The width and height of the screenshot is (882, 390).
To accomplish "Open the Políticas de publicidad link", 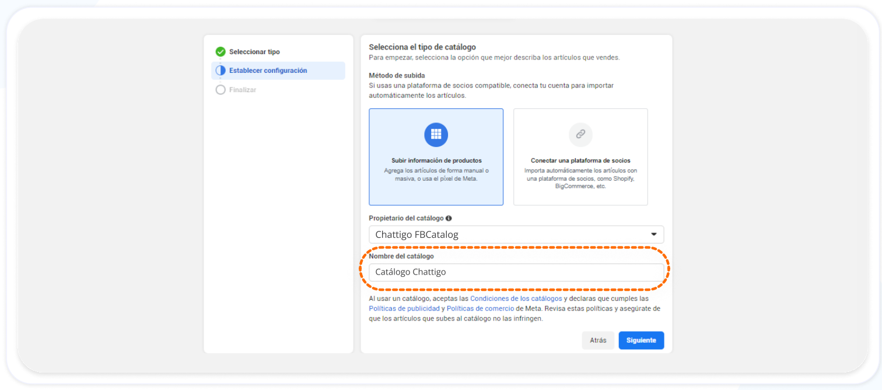I will (404, 308).
